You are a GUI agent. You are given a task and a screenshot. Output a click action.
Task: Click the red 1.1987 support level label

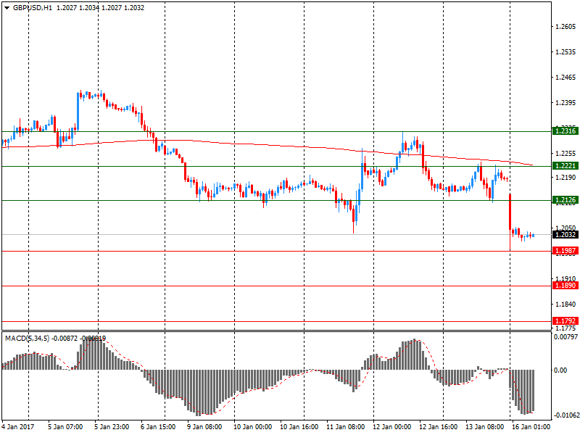[565, 251]
